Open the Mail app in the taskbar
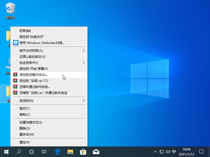Screen dimensions: 210x157 coord(96,152)
